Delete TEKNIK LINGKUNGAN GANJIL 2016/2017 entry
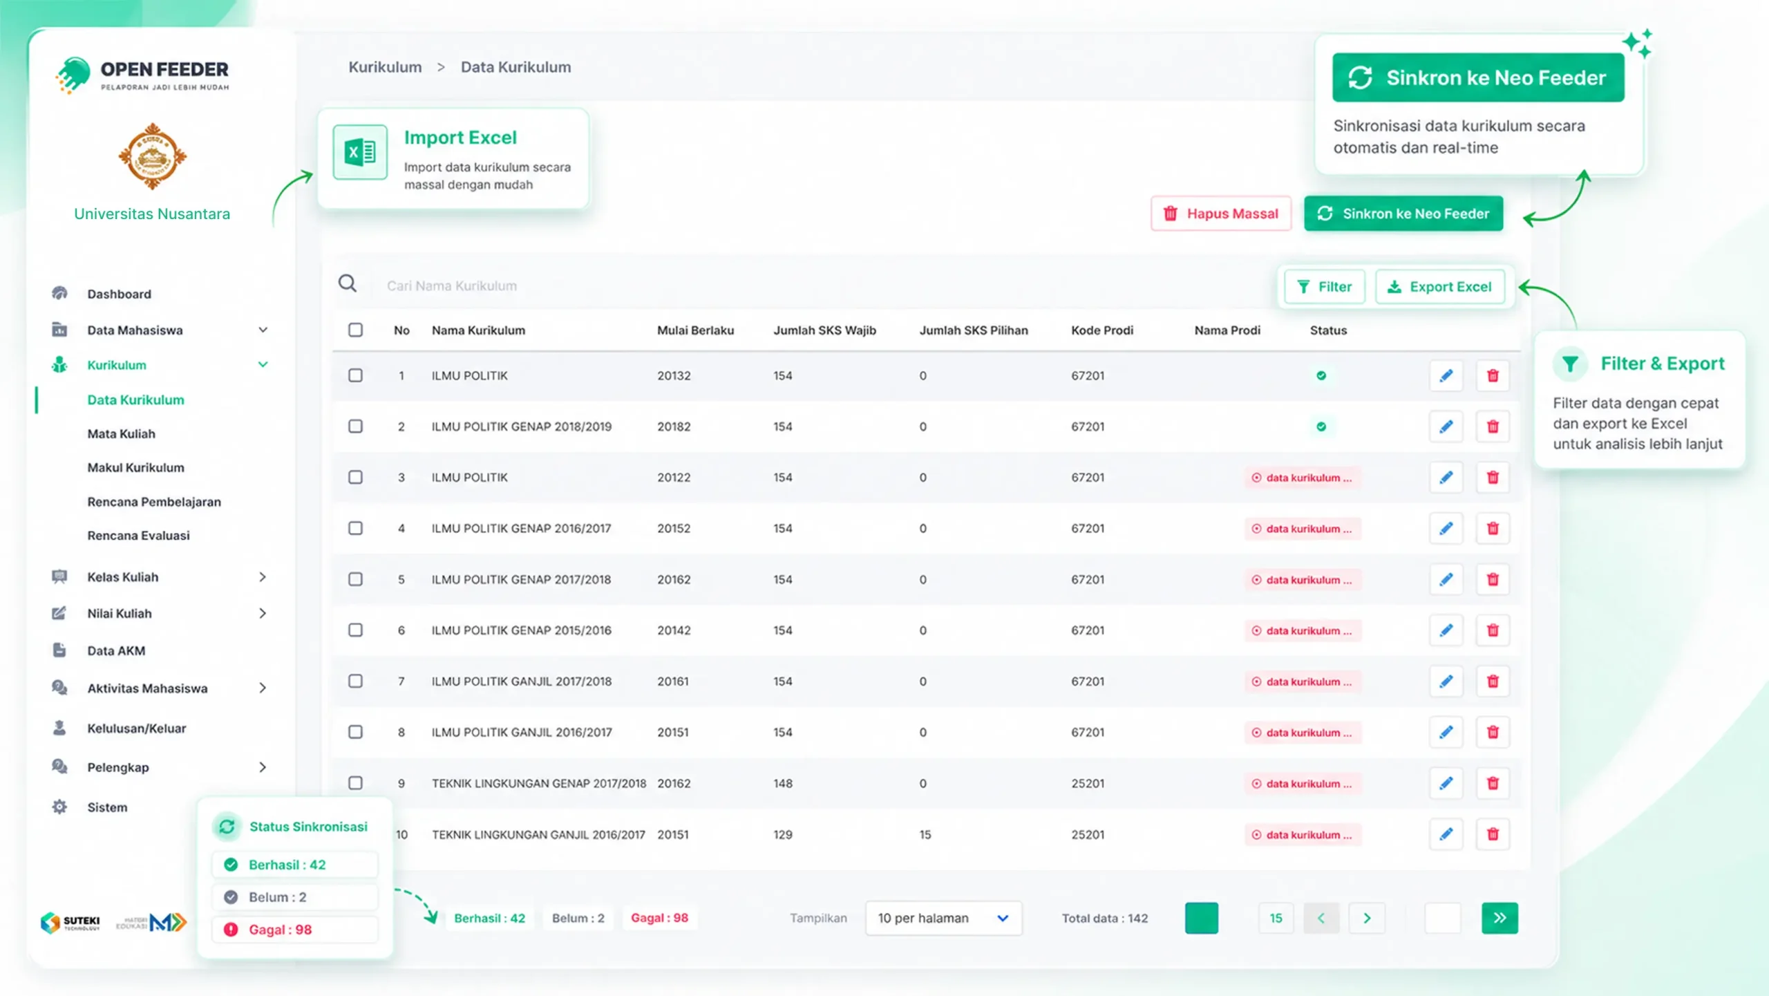The width and height of the screenshot is (1769, 996). click(1493, 834)
